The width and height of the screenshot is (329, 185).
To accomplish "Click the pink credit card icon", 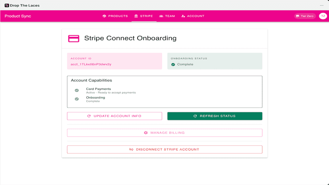I will [x=74, y=39].
